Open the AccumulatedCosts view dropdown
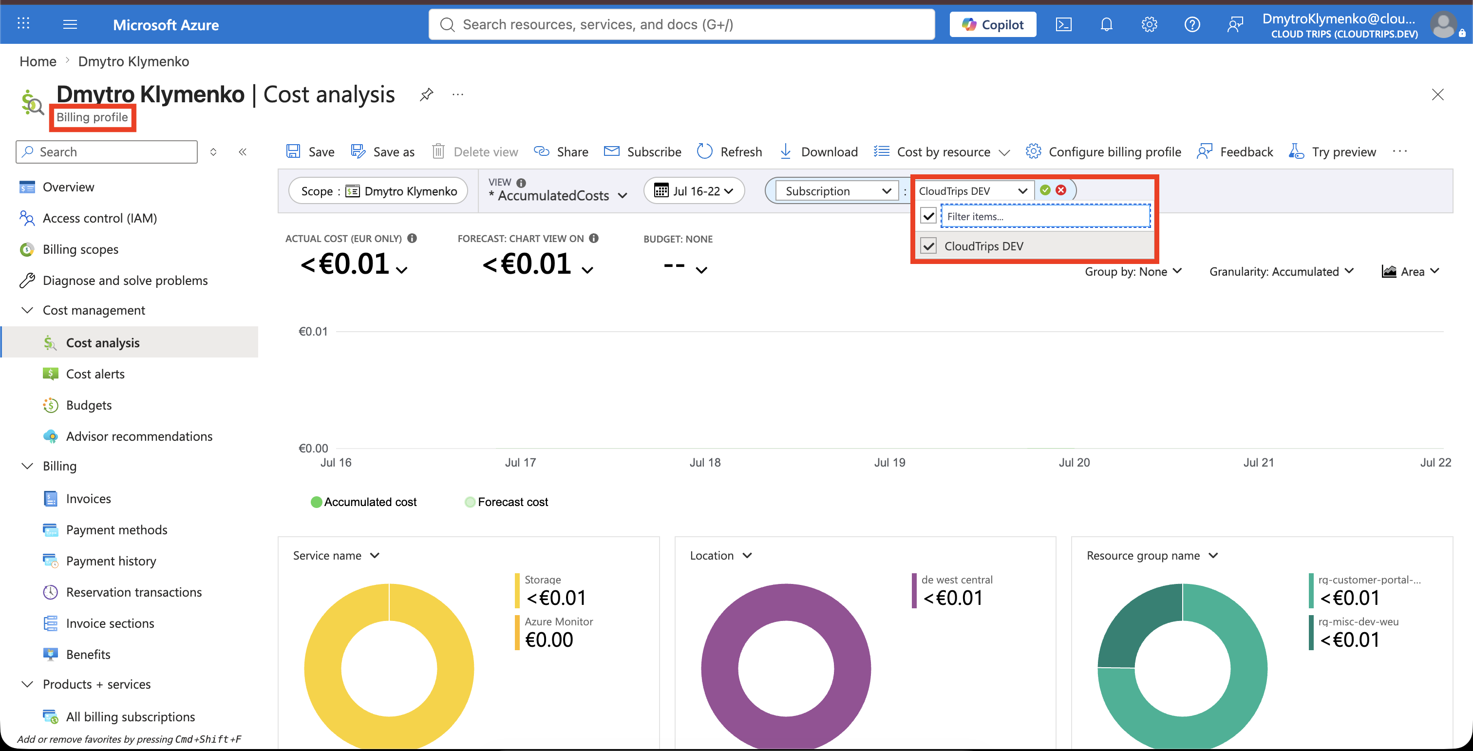Viewport: 1473px width, 751px height. click(x=559, y=195)
